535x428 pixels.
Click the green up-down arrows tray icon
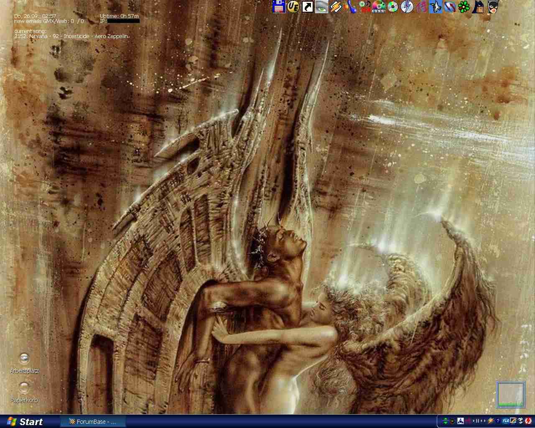[x=446, y=421]
